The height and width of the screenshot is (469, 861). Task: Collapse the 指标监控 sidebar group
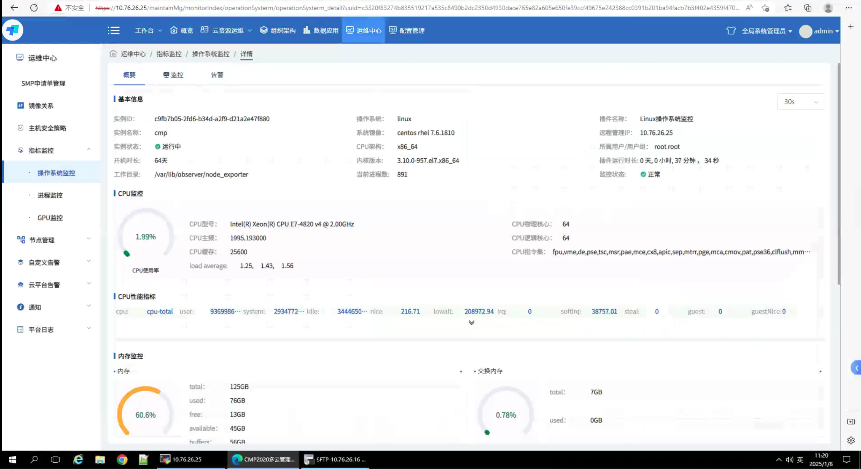pos(88,150)
